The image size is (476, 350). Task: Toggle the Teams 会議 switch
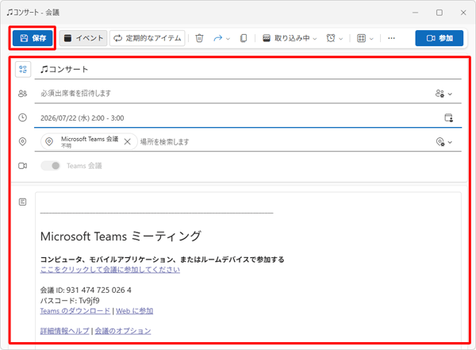coord(51,166)
